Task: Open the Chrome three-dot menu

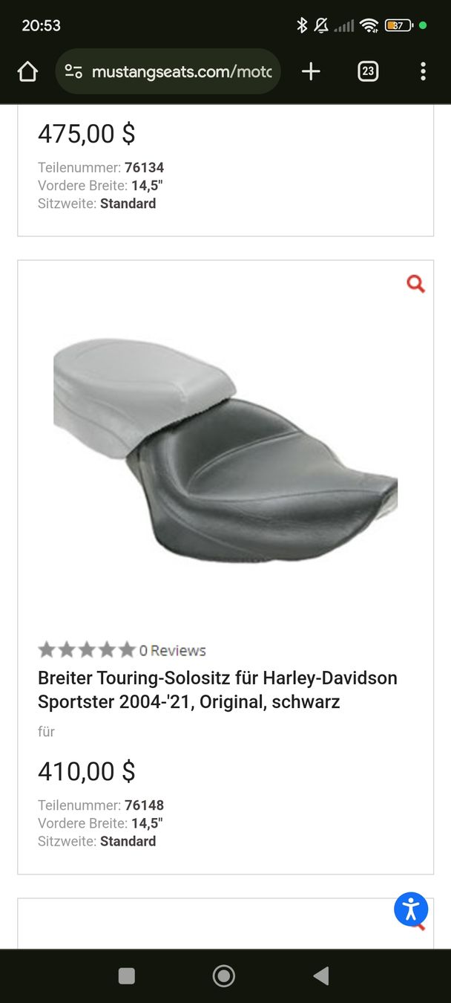Action: click(423, 71)
